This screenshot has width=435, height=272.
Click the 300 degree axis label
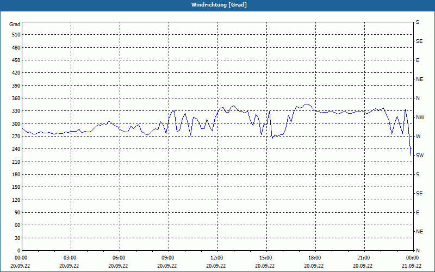(16, 124)
